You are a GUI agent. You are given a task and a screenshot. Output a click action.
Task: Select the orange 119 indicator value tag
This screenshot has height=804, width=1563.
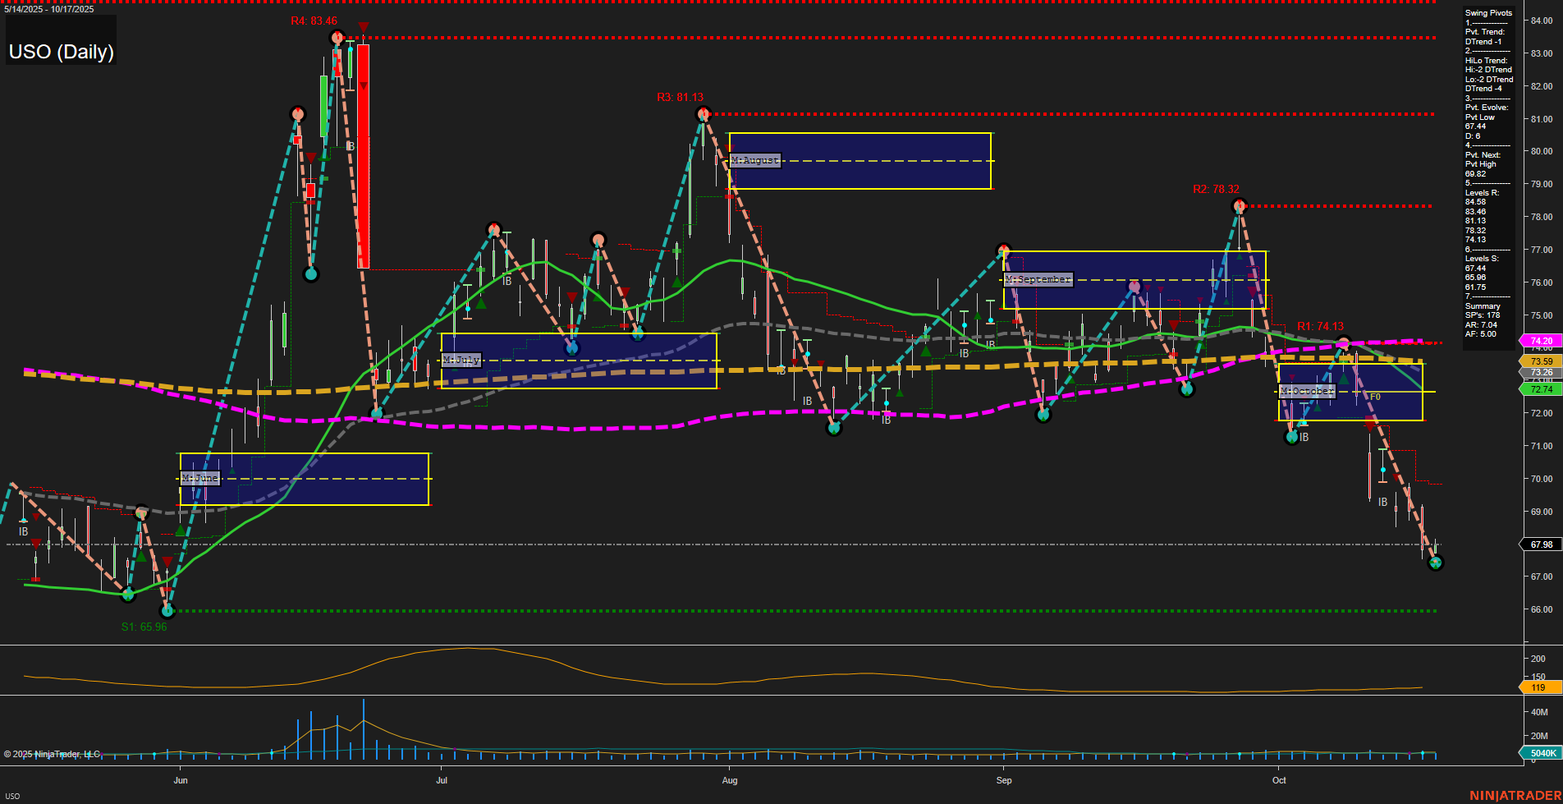(1538, 687)
